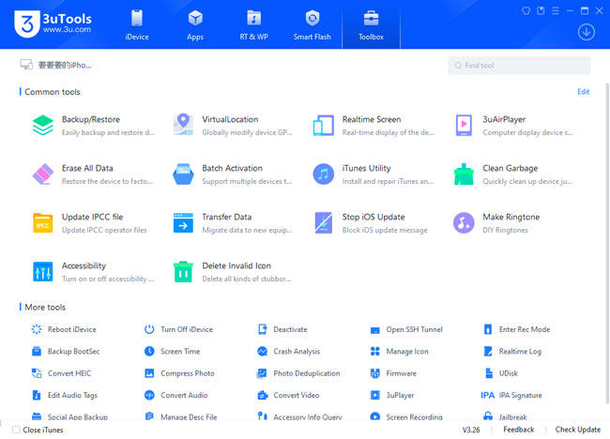This screenshot has height=439, width=610.
Task: Open the Make Ringtone icon
Action: tap(464, 222)
